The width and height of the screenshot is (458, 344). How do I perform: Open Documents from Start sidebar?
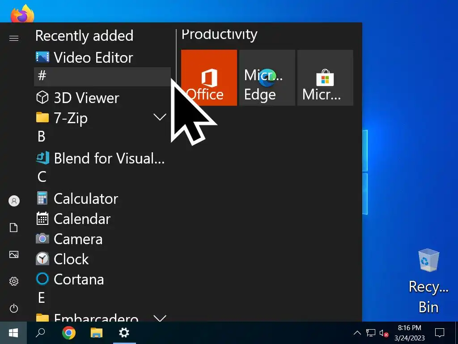click(x=14, y=228)
